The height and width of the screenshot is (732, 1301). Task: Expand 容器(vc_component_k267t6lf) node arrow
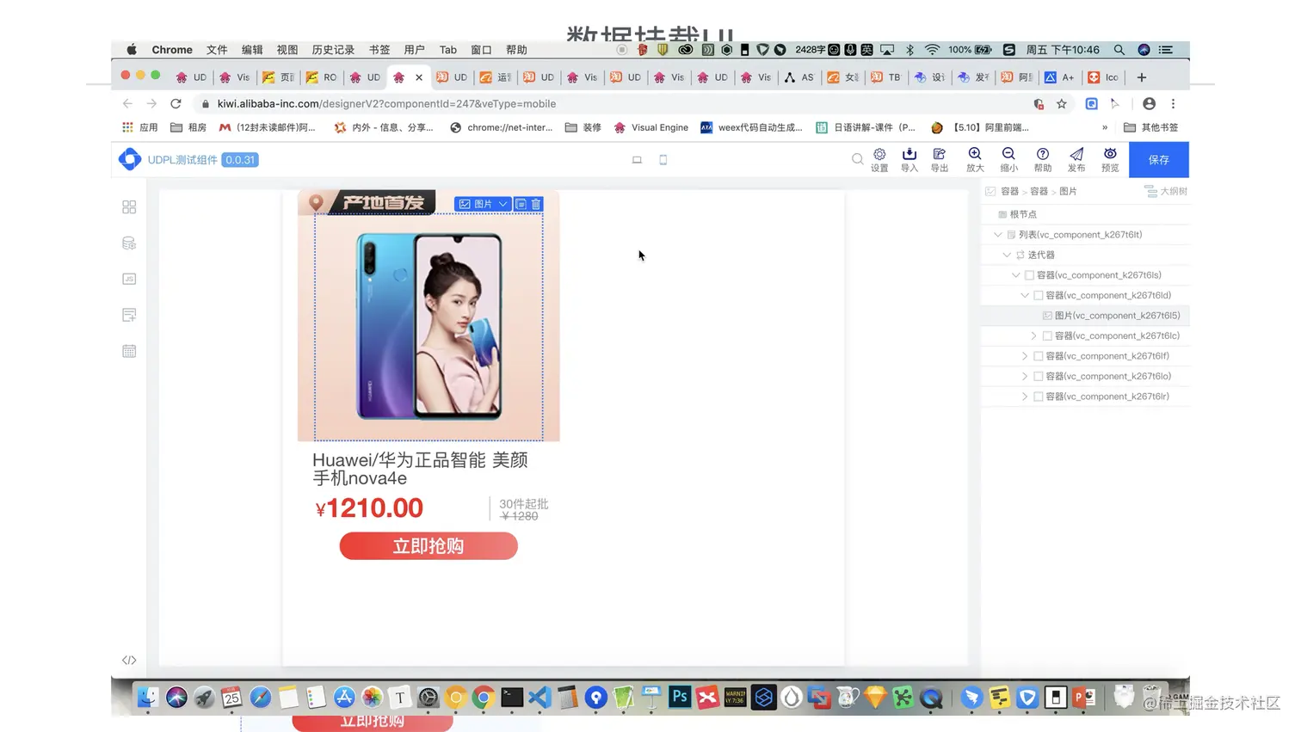click(1025, 356)
